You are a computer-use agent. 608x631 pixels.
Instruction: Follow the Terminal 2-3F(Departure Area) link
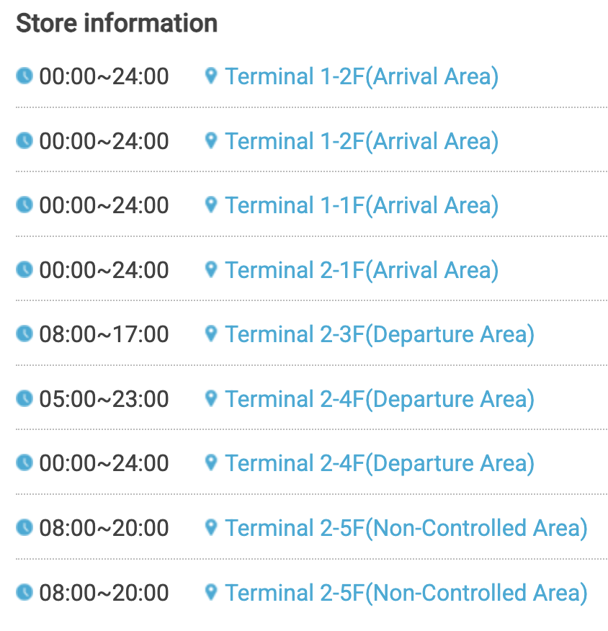[380, 334]
